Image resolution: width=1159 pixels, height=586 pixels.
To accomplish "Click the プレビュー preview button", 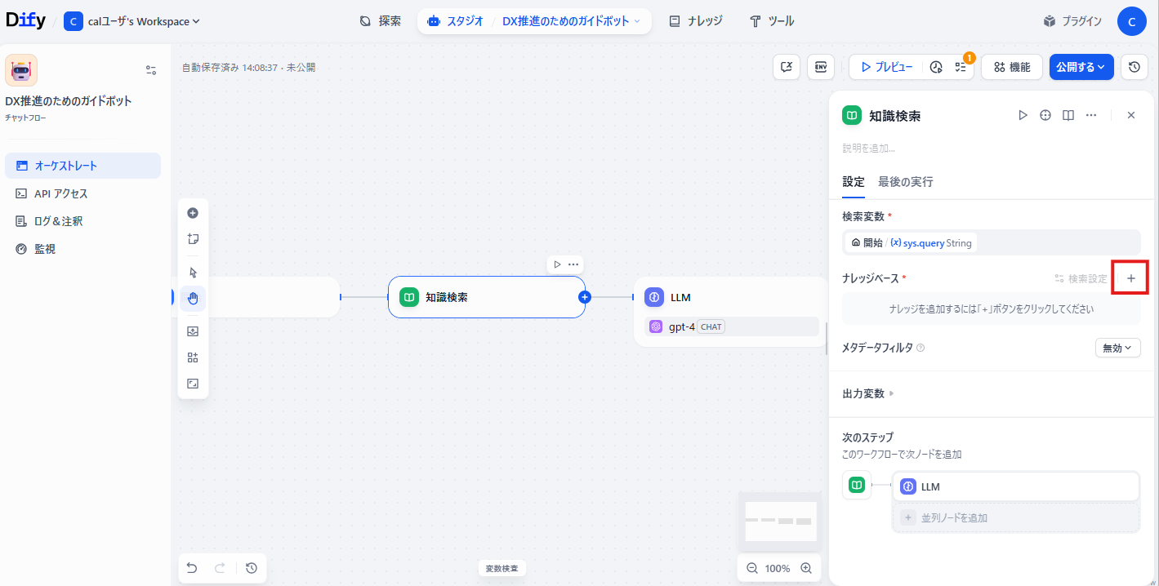I will pyautogui.click(x=886, y=67).
